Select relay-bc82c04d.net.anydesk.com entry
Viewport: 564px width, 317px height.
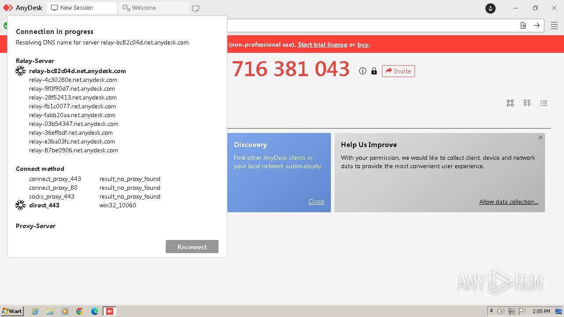(x=78, y=71)
